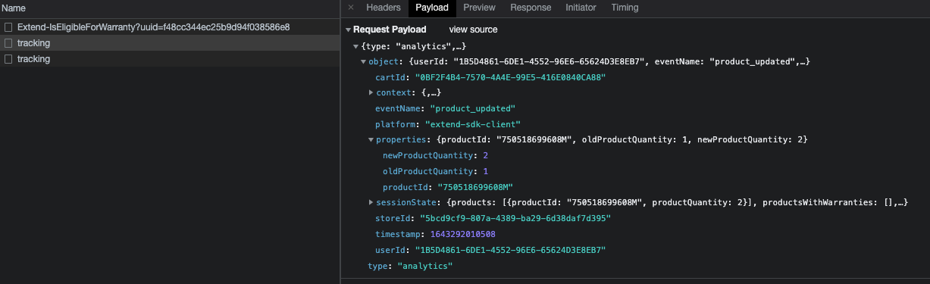The width and height of the screenshot is (930, 284).
Task: Switch to the Headers tab
Action: pyautogui.click(x=384, y=8)
